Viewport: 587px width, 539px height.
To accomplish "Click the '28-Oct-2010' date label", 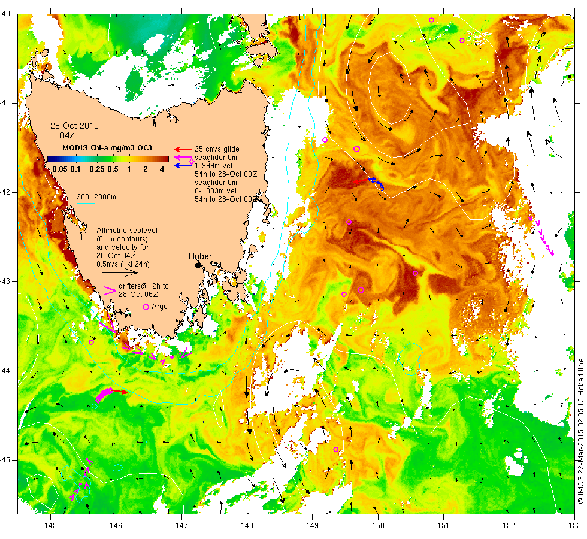I will 74,126.
